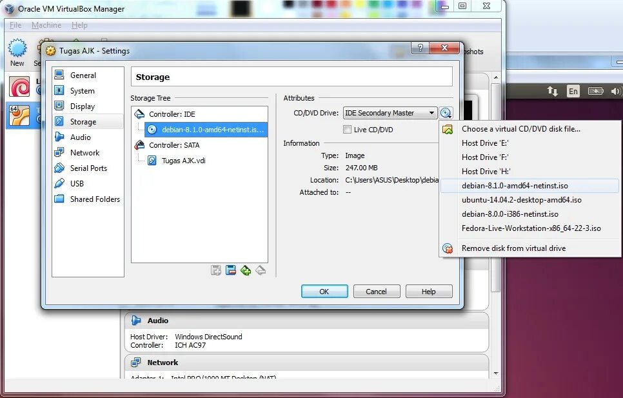The image size is (623, 398).
Task: Open the File menu in VirtualBox Manager
Action: (x=15, y=25)
